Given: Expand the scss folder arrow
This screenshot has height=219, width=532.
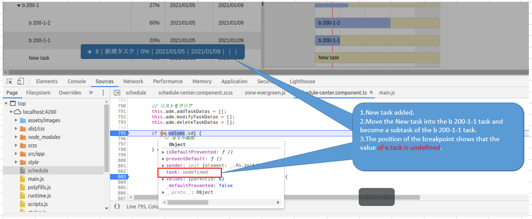Looking at the screenshot, I should [x=16, y=145].
